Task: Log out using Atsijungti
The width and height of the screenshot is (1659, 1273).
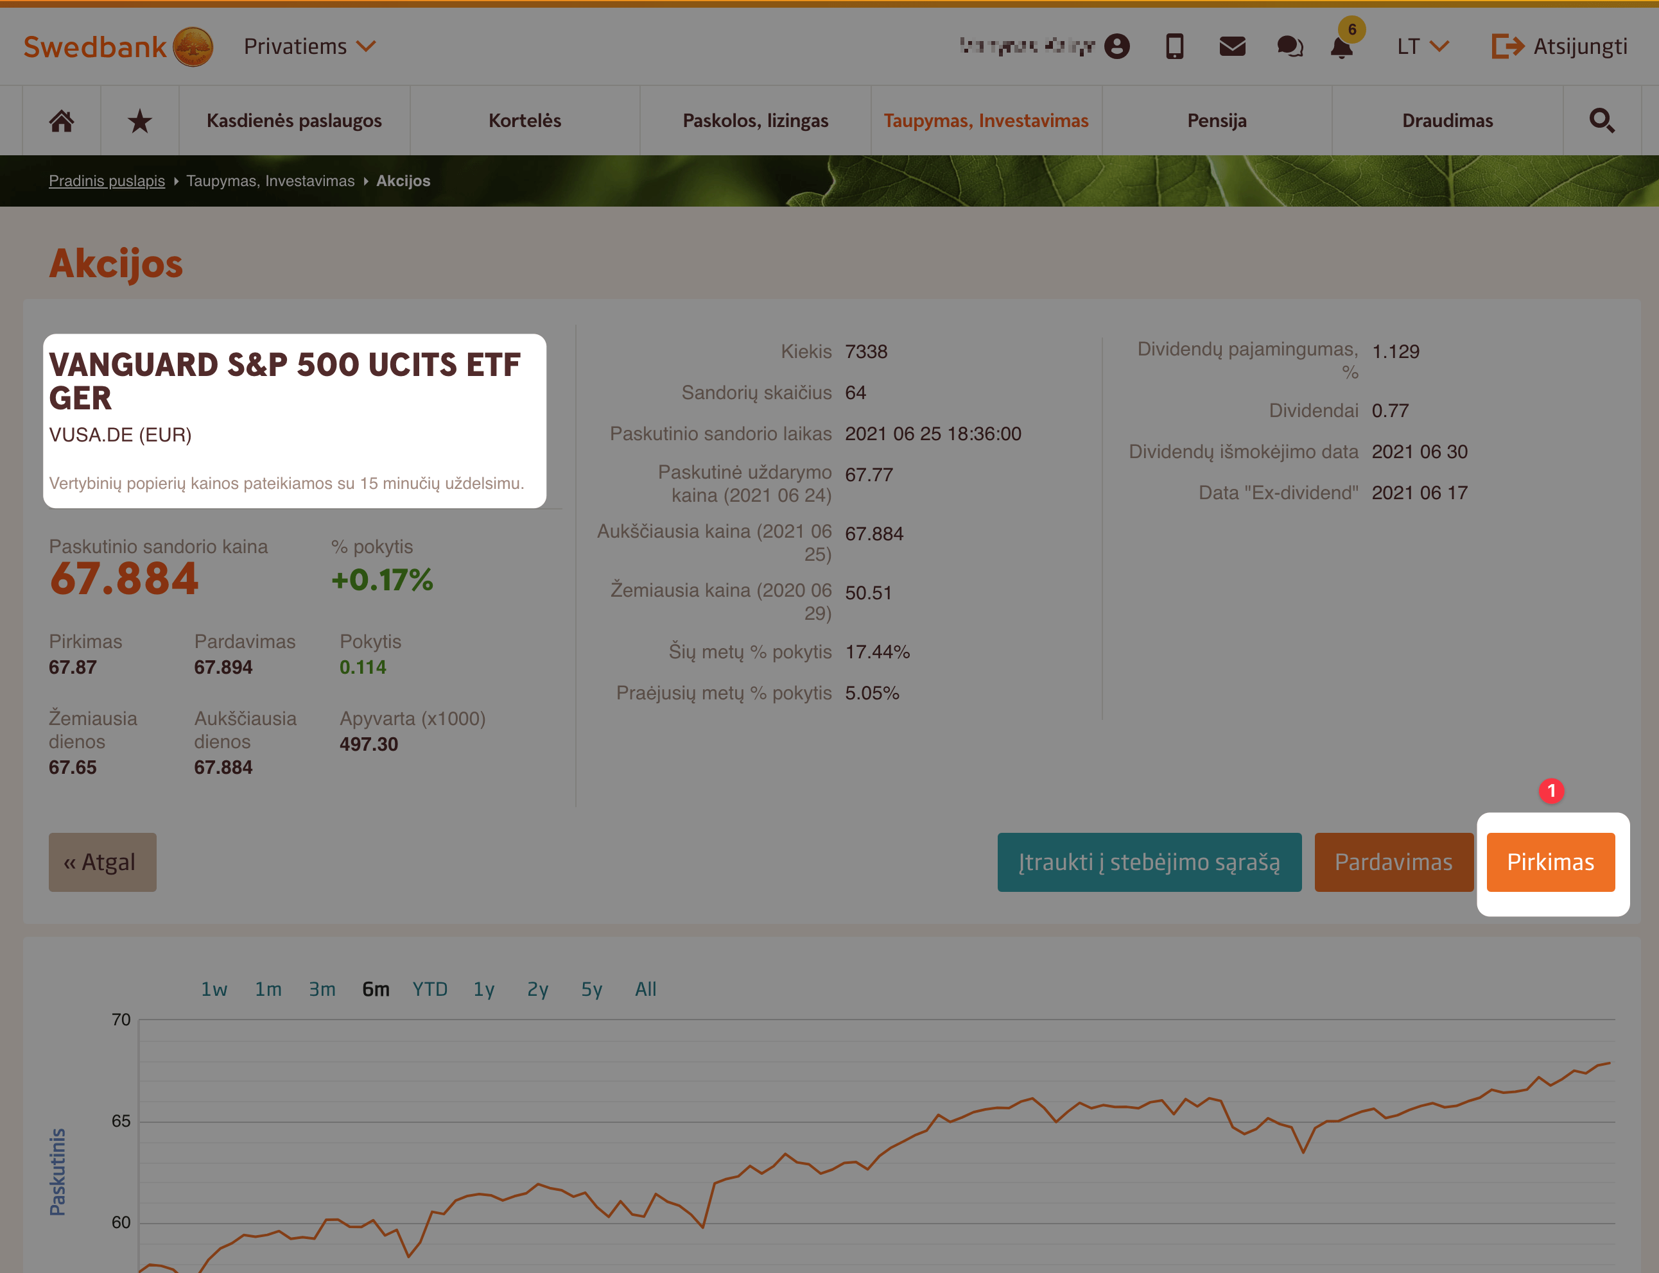Action: 1559,46
